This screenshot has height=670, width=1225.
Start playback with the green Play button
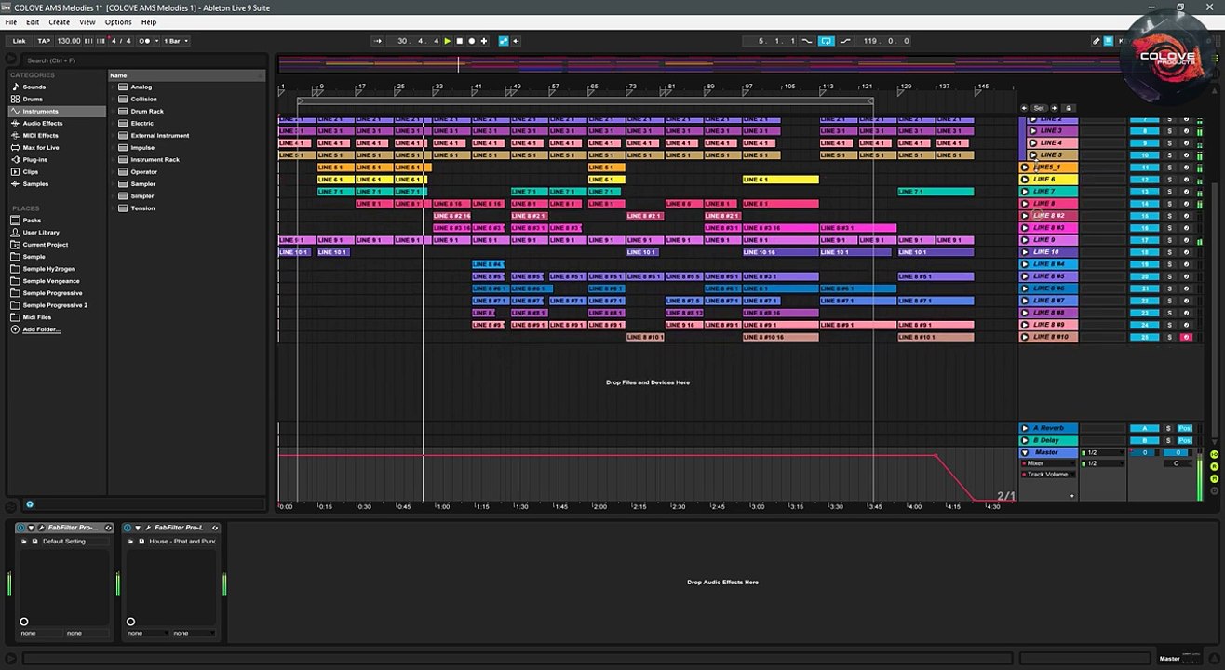[x=448, y=41]
